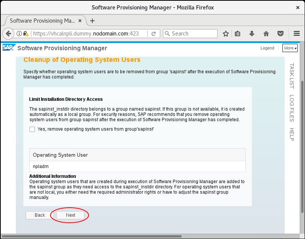
Task: Click the horizontal scrollbar at bottom
Action: pos(92,236)
